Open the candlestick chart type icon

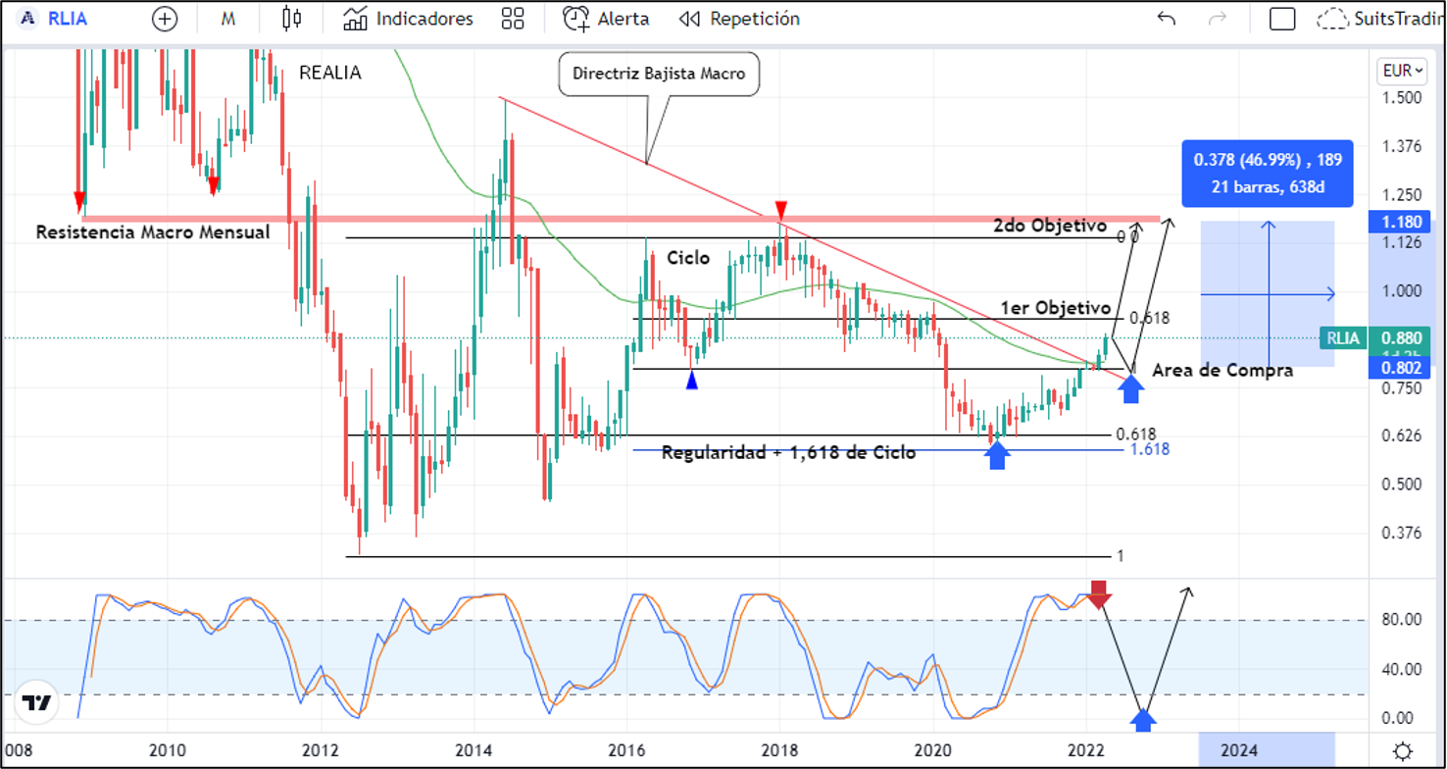[291, 19]
